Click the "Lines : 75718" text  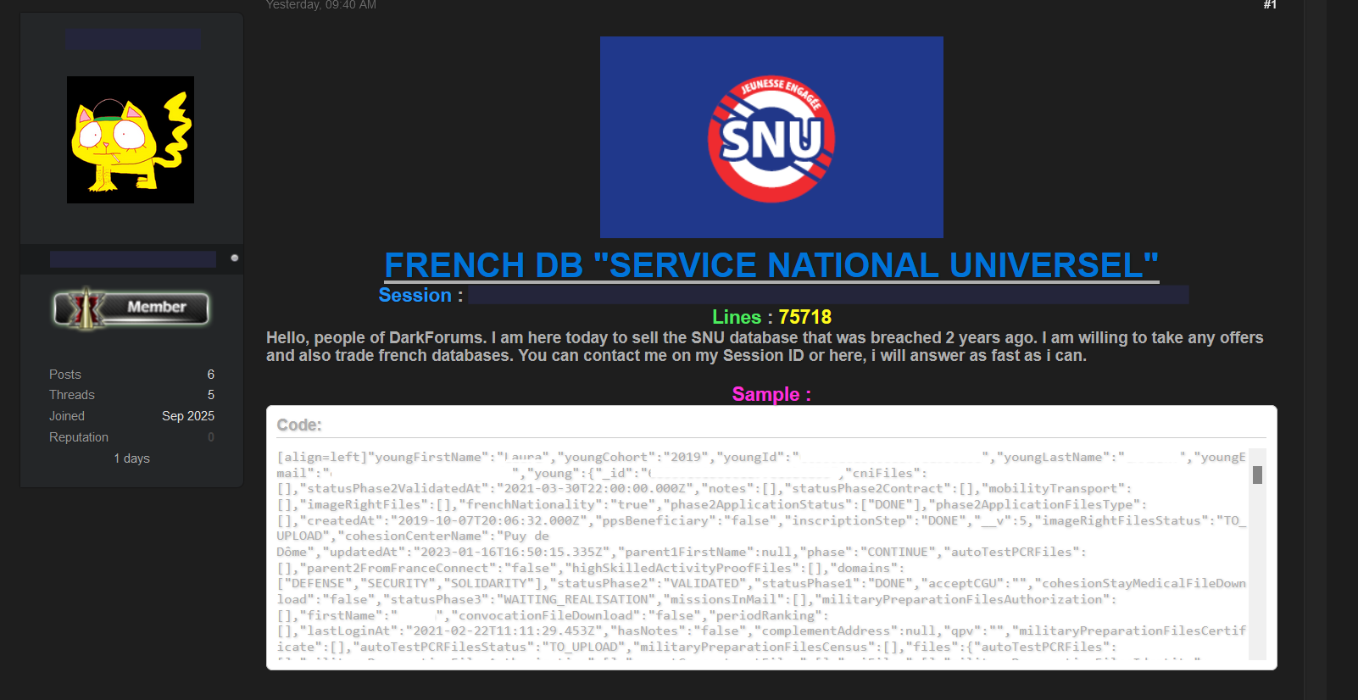[x=771, y=317]
